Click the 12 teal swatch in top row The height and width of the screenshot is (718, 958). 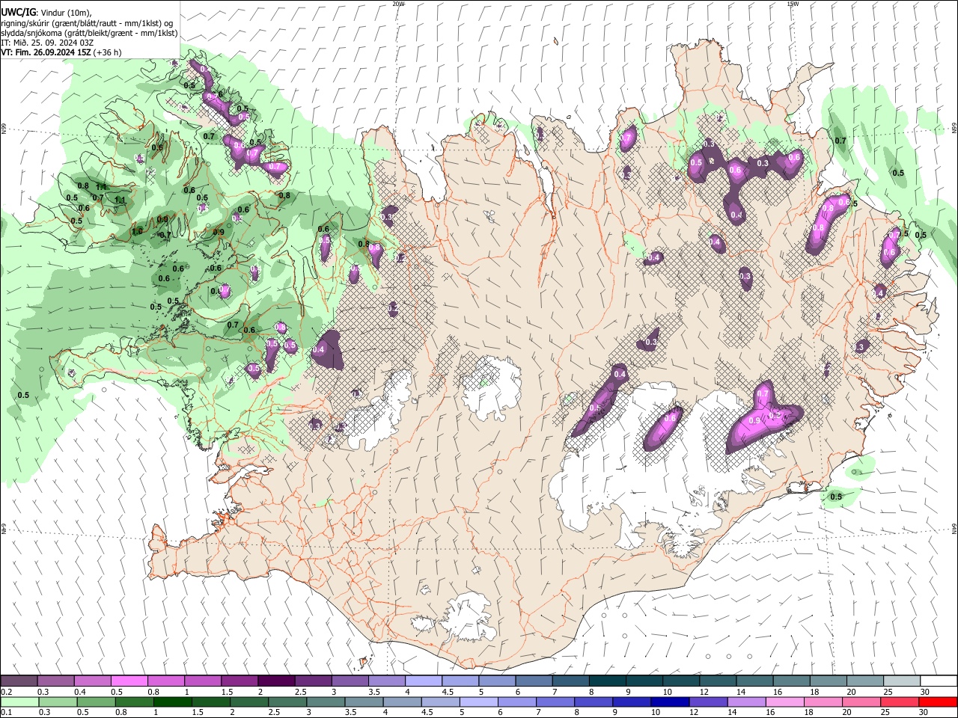718,681
